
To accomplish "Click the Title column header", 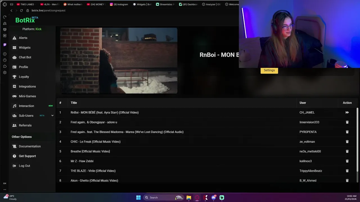I will tap(74, 103).
